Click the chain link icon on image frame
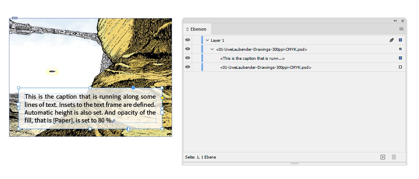This screenshot has width=419, height=179. (x=15, y=18)
